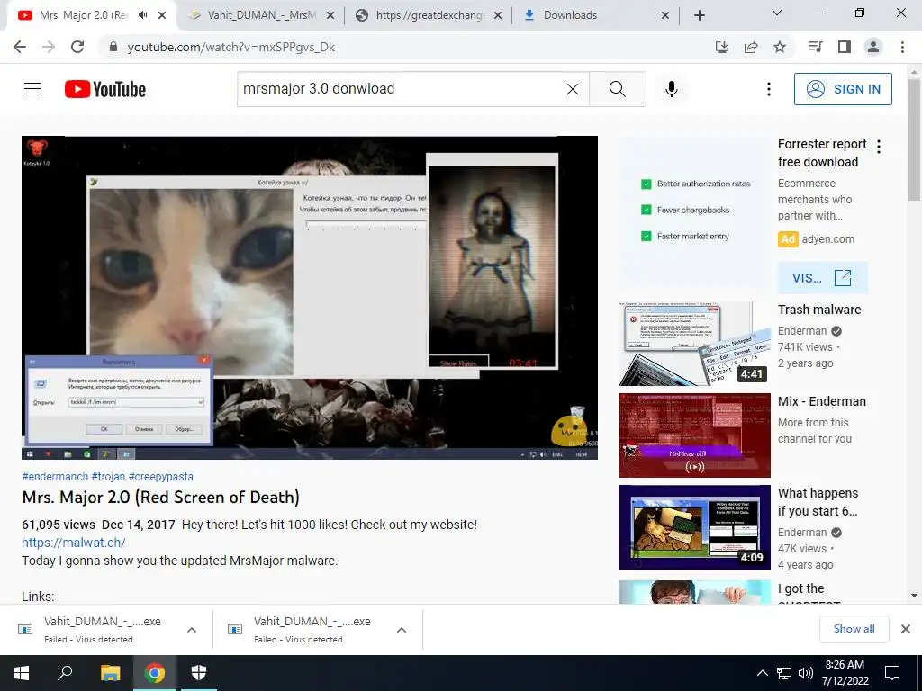The image size is (922, 691).
Task: Mute the tab via speaker icon on YouTube tab
Action: (x=143, y=15)
